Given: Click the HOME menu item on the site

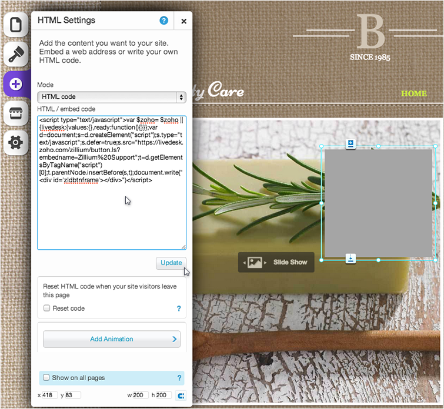Looking at the screenshot, I should pyautogui.click(x=413, y=93).
